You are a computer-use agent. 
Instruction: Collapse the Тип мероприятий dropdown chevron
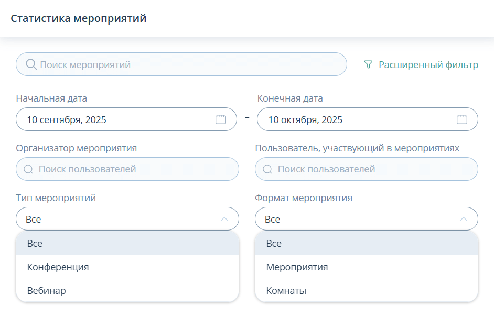click(224, 218)
